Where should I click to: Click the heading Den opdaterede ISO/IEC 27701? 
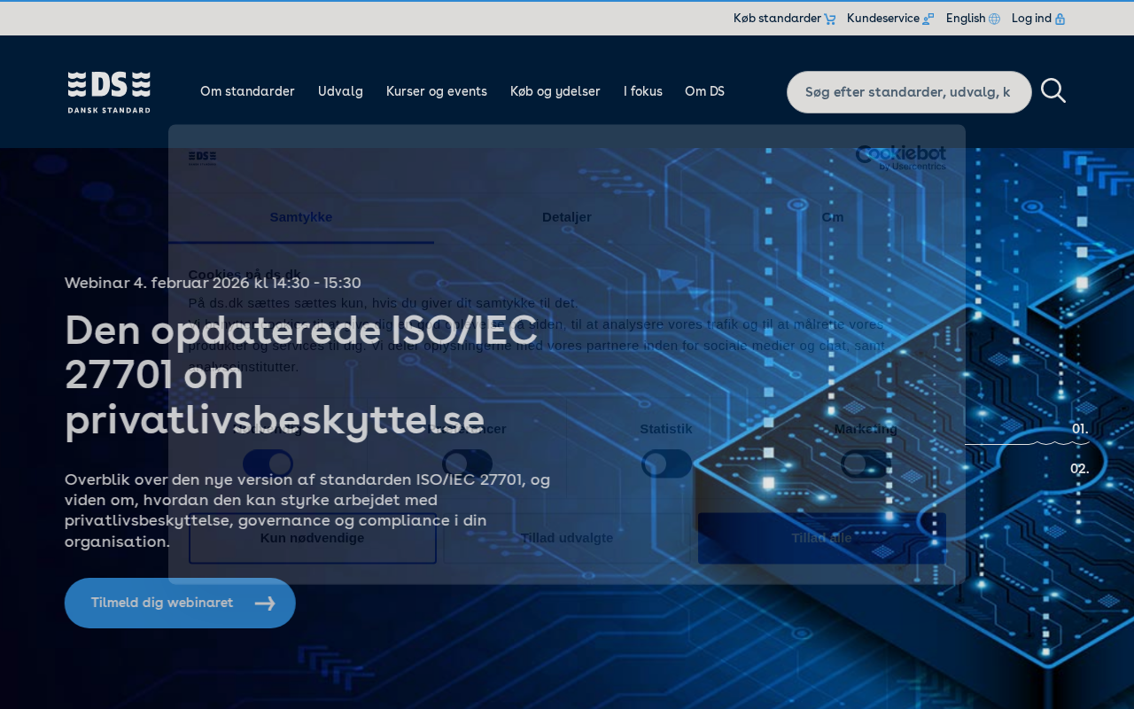[301, 375]
